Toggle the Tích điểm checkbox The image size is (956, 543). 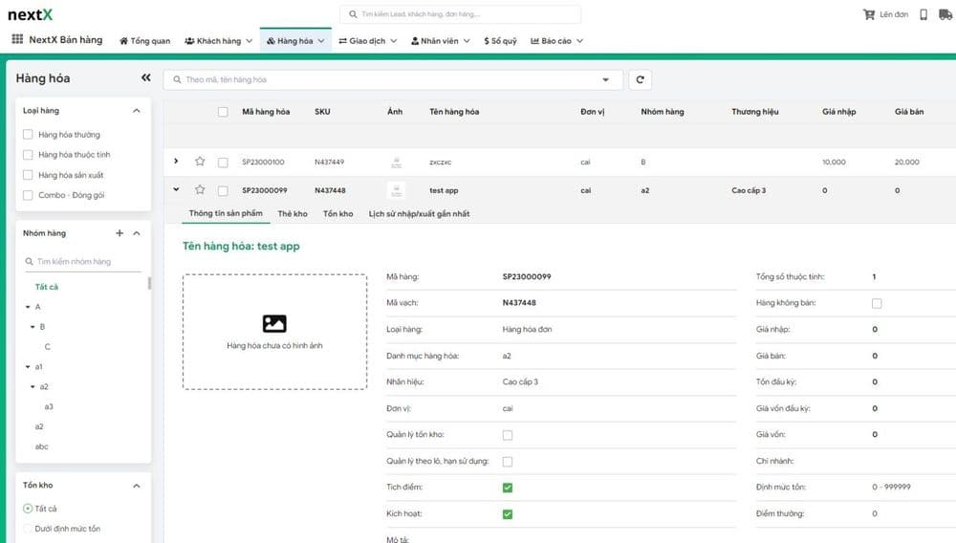point(508,488)
